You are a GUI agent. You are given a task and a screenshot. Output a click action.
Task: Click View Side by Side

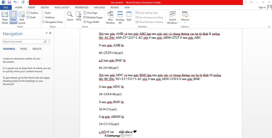pyautogui.click(x=147, y=13)
